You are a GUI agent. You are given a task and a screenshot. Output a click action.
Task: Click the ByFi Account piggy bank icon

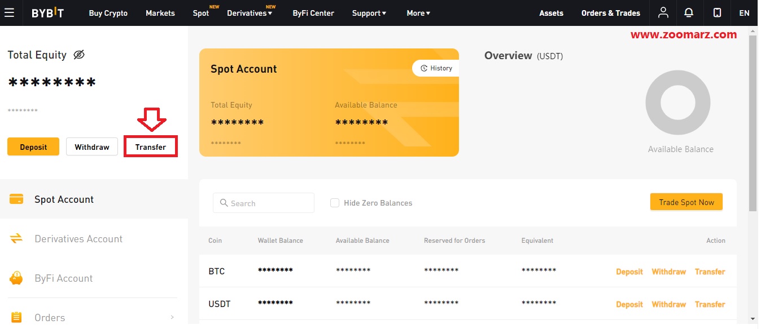coord(16,278)
